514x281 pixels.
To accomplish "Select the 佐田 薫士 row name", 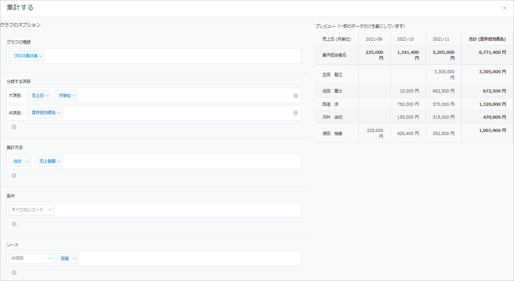I will [x=332, y=91].
